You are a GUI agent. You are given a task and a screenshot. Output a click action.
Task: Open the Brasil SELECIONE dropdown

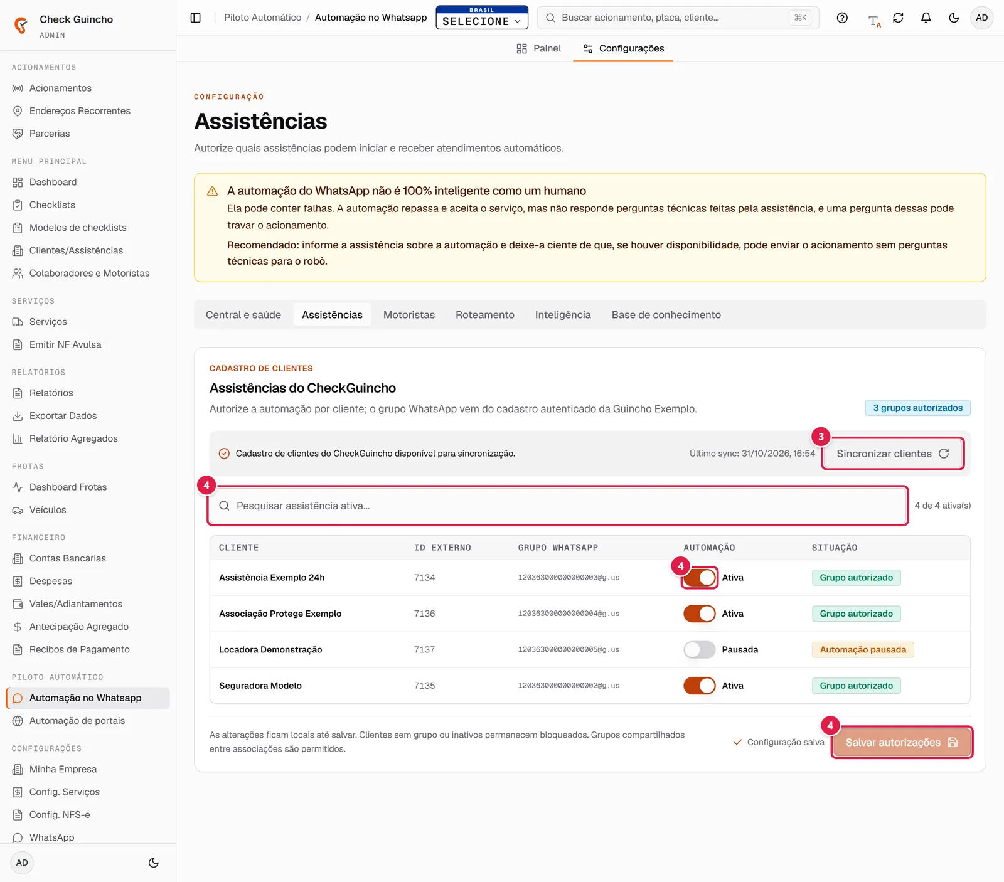pyautogui.click(x=482, y=18)
